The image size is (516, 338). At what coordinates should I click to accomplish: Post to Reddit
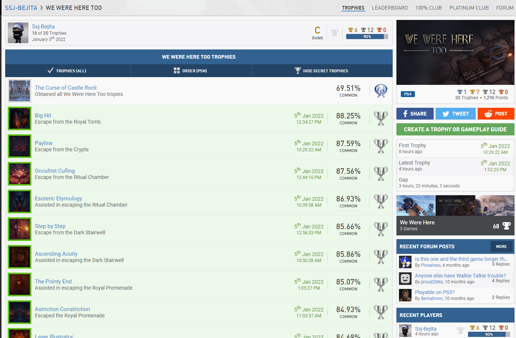click(496, 114)
